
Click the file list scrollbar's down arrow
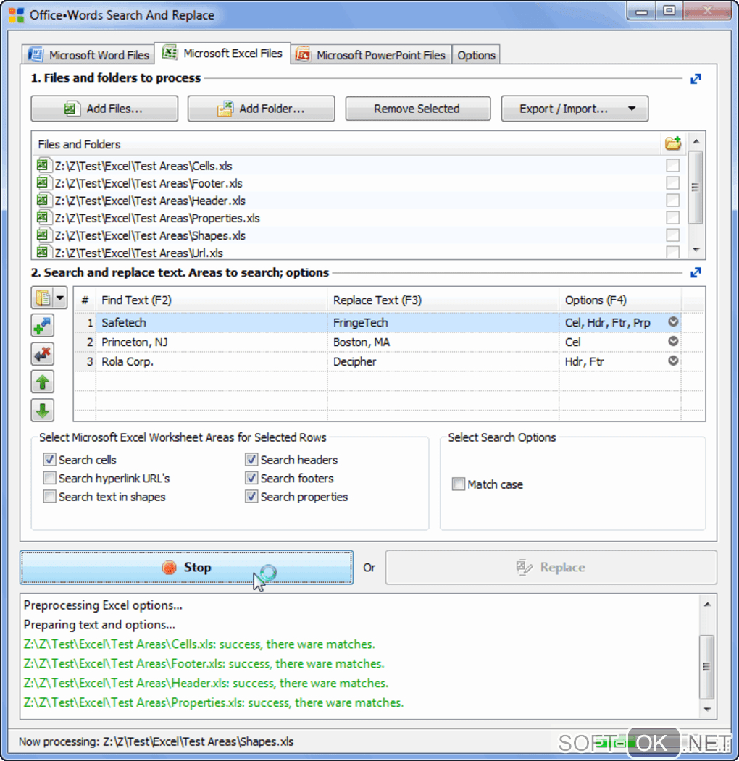pyautogui.click(x=696, y=250)
